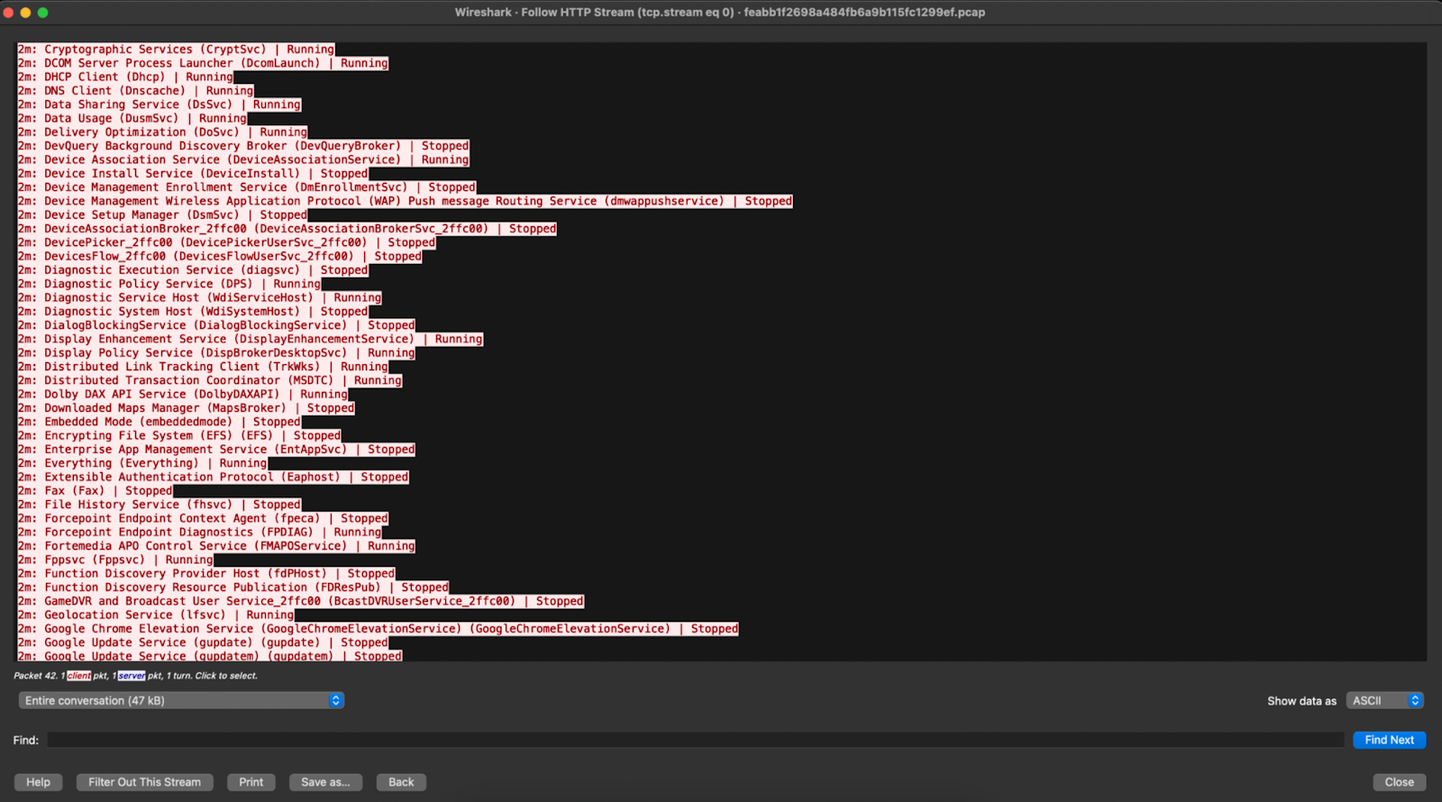This screenshot has height=802, width=1442.
Task: Select the WAP Push message Routing Service line
Action: coord(406,201)
